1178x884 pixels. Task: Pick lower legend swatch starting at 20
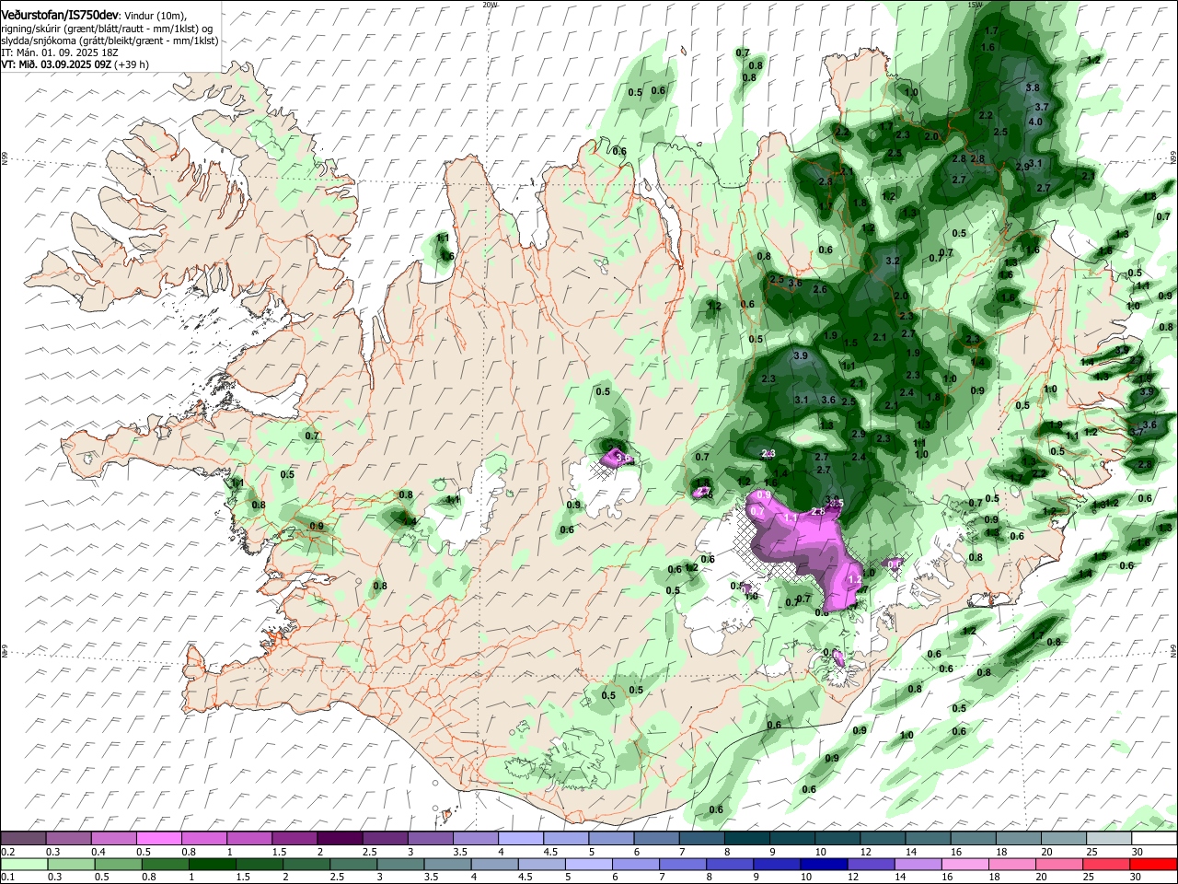(x=1058, y=864)
